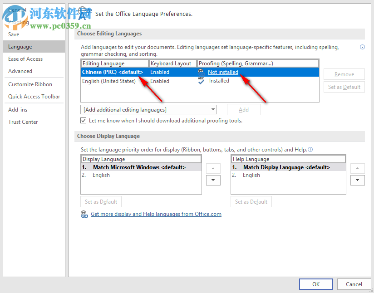Viewport: 374px width, 293px height.
Task: Click the Not installed proofing link
Action: coord(223,72)
